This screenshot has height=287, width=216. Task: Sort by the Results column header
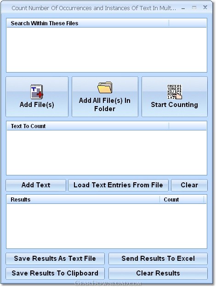point(83,199)
